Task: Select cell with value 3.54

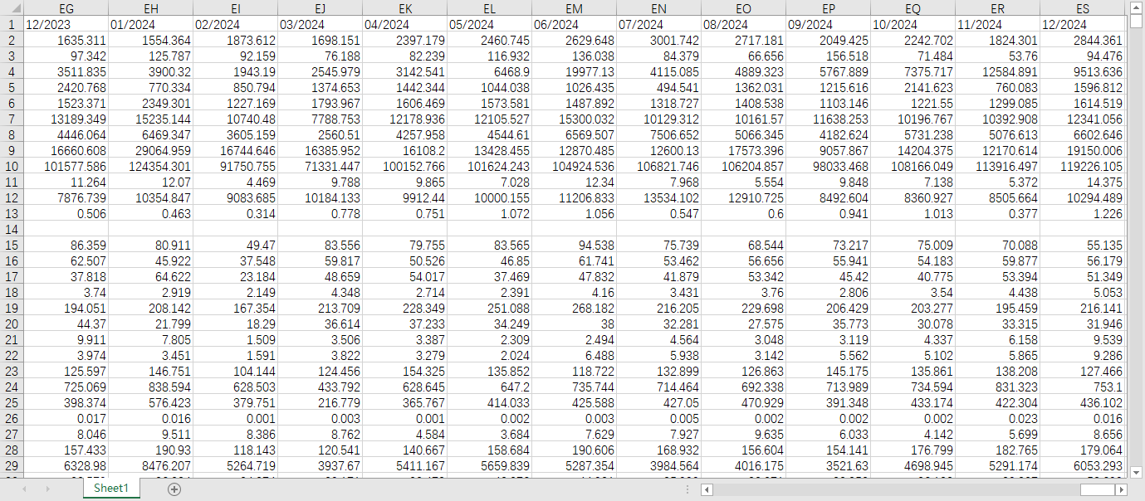Action: [913, 292]
